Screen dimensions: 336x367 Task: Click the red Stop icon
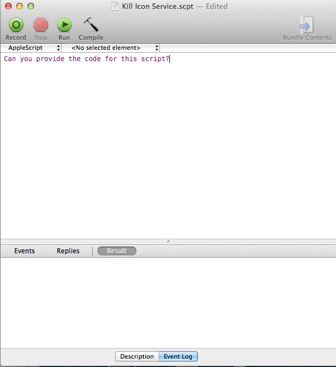tap(41, 25)
